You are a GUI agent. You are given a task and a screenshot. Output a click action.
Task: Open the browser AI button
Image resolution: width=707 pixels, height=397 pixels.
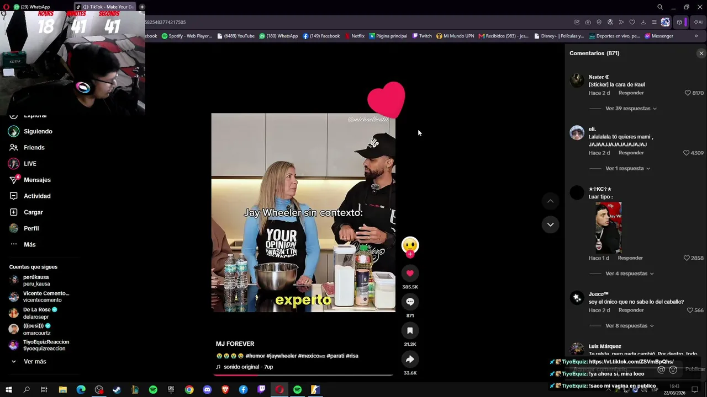point(698,23)
